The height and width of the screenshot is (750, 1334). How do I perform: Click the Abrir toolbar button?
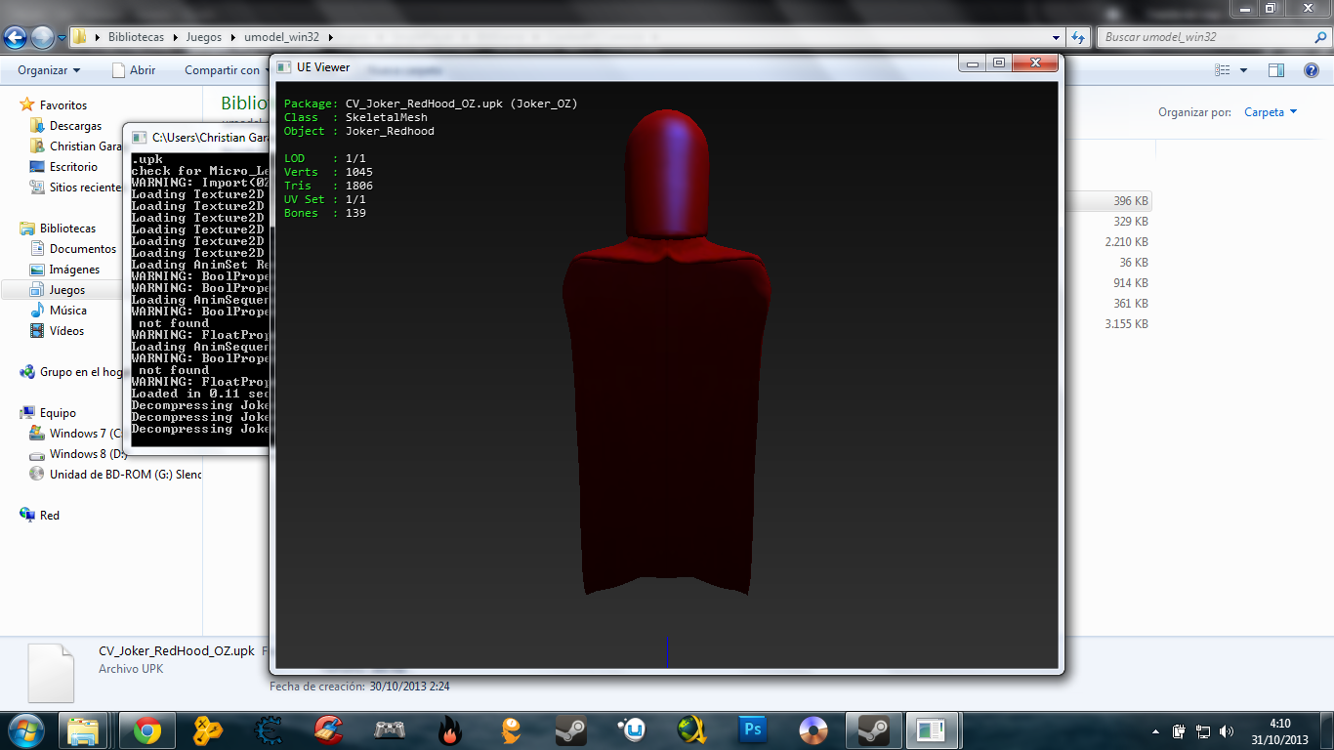coord(134,70)
